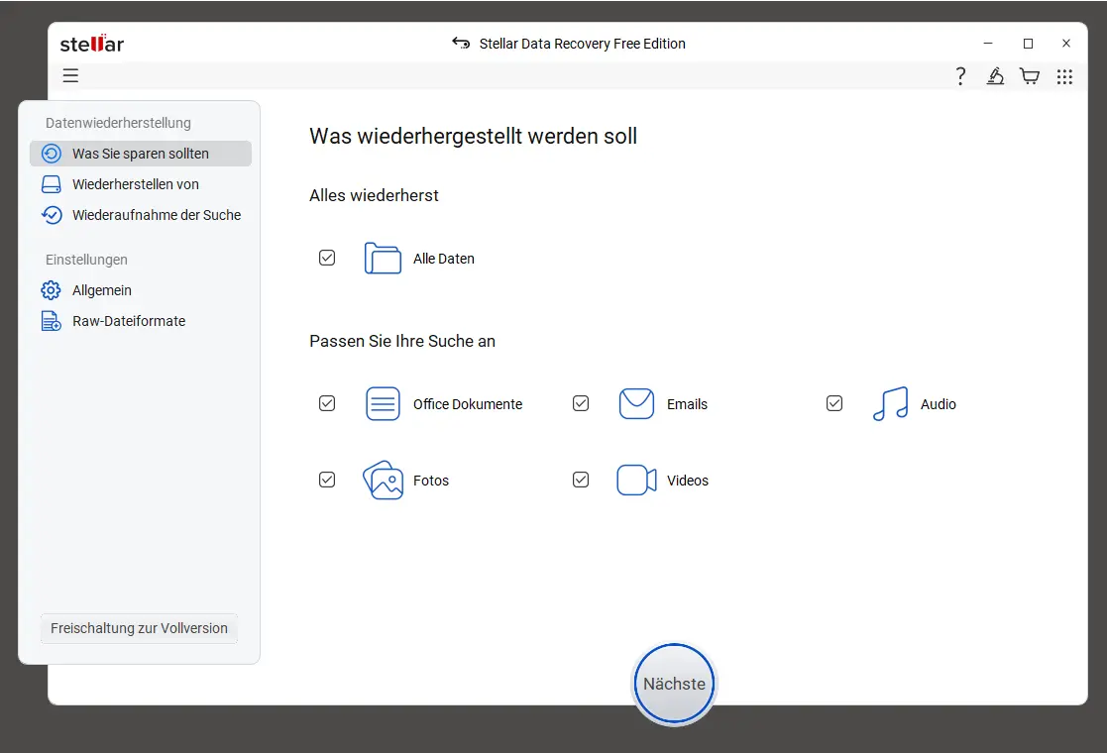
Task: Click the Office Dokumente document icon
Action: click(383, 404)
